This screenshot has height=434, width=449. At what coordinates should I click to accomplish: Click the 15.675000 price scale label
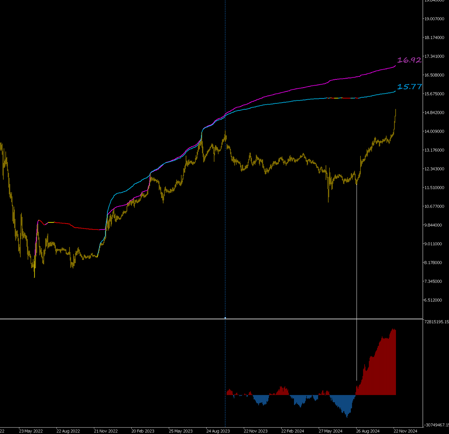[434, 94]
